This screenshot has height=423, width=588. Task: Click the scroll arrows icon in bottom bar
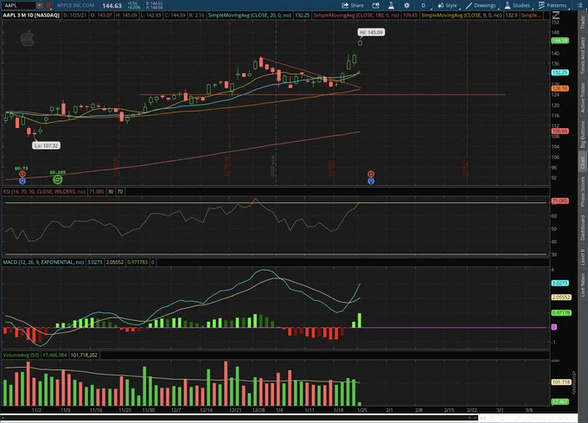tap(483, 418)
